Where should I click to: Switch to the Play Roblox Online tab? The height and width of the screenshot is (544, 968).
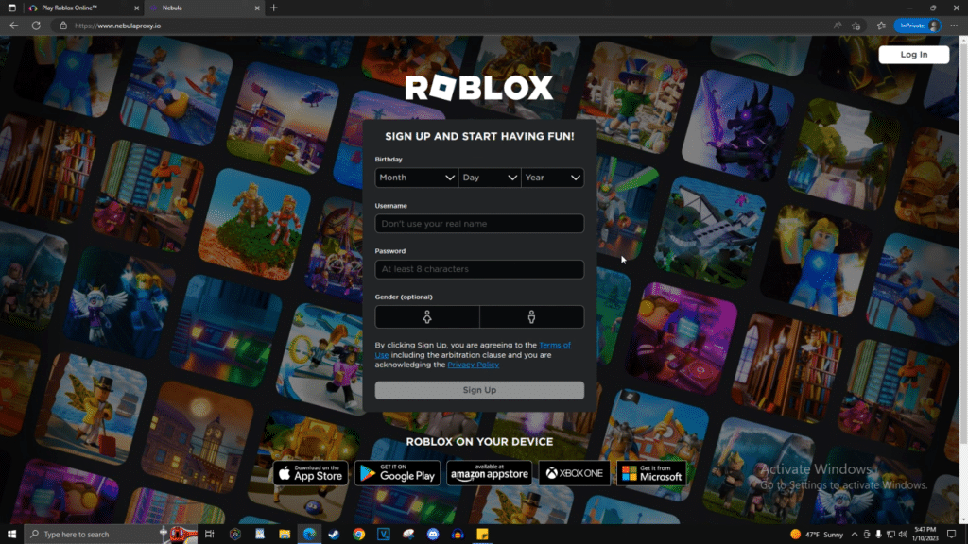click(71, 8)
